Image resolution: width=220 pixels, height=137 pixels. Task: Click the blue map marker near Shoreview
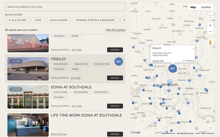[x=194, y=68]
